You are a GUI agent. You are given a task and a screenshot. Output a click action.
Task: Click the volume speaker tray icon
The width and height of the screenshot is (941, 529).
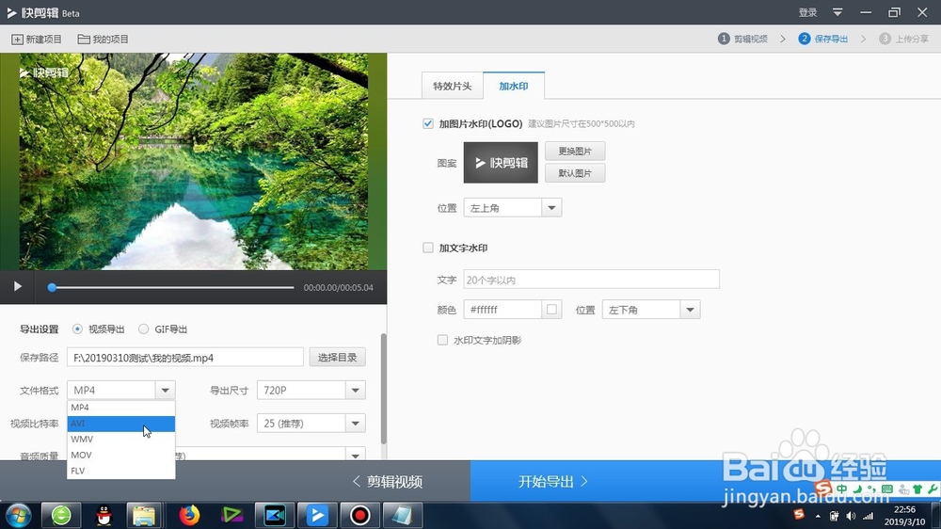point(851,516)
